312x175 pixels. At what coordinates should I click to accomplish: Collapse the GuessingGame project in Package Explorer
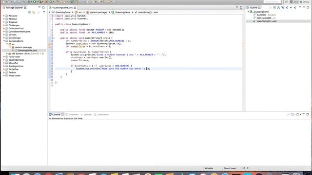click(4, 41)
